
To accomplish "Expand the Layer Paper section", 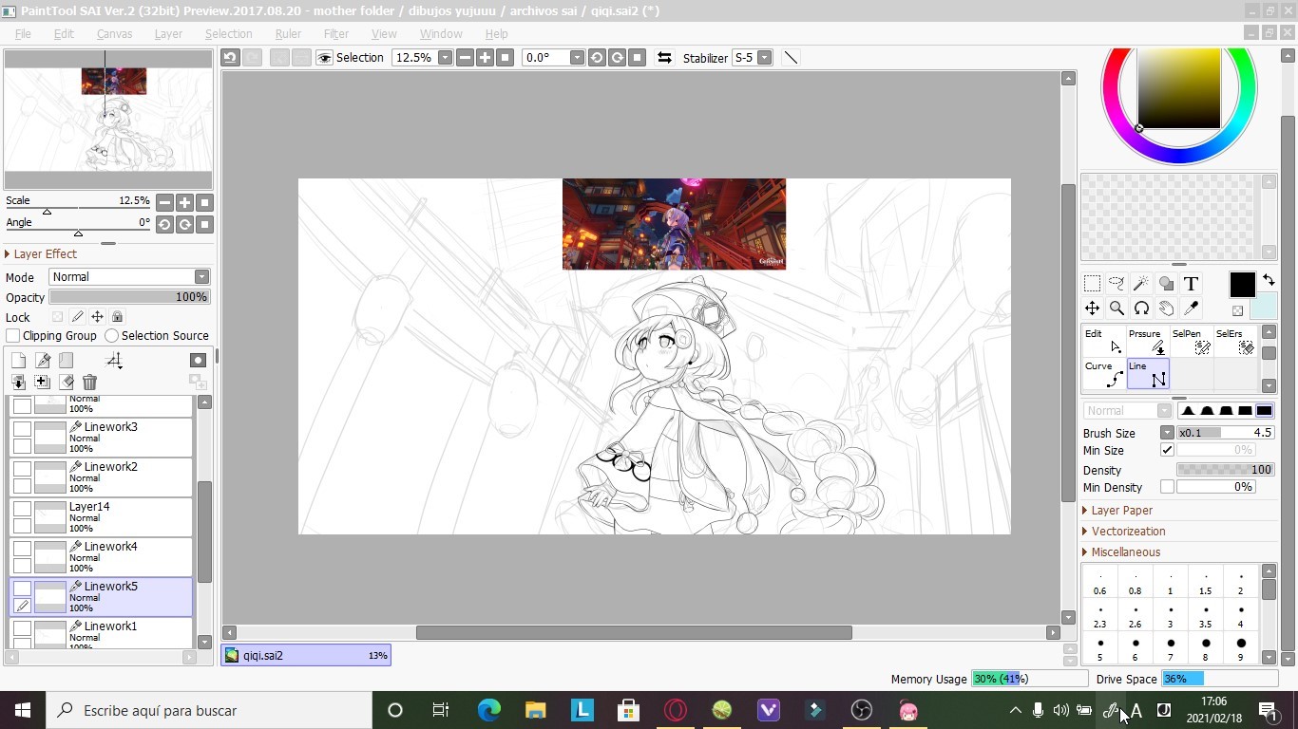I will (1117, 511).
